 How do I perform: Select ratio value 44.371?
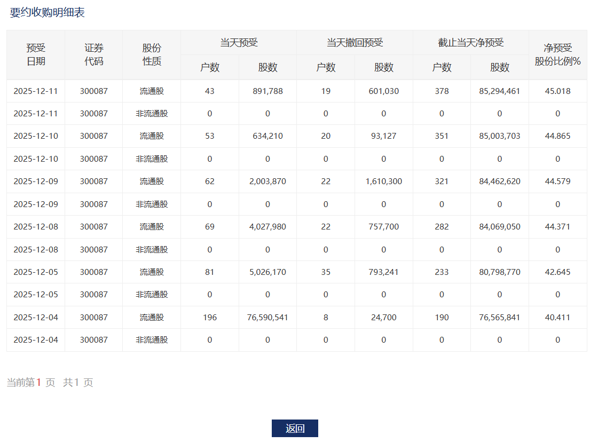(x=557, y=227)
